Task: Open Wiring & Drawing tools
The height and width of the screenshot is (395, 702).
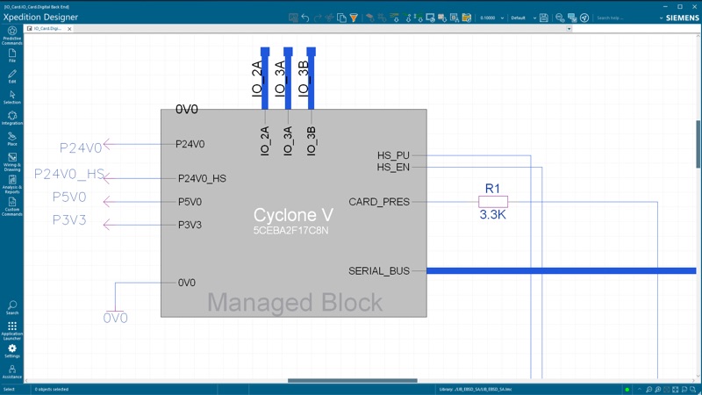Action: pos(12,162)
